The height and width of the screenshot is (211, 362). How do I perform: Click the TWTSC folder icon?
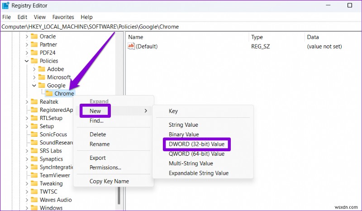pos(34,192)
